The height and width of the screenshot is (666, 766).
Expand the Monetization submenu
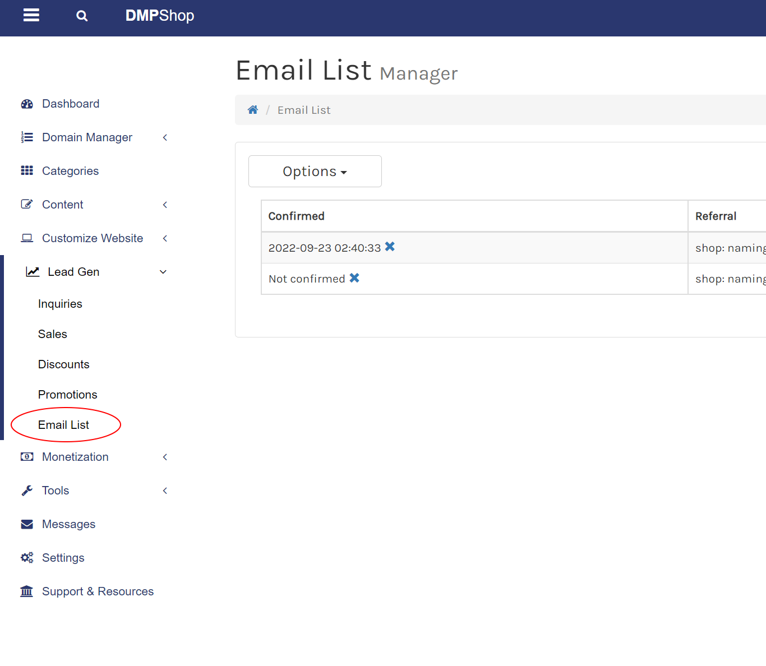(x=165, y=457)
